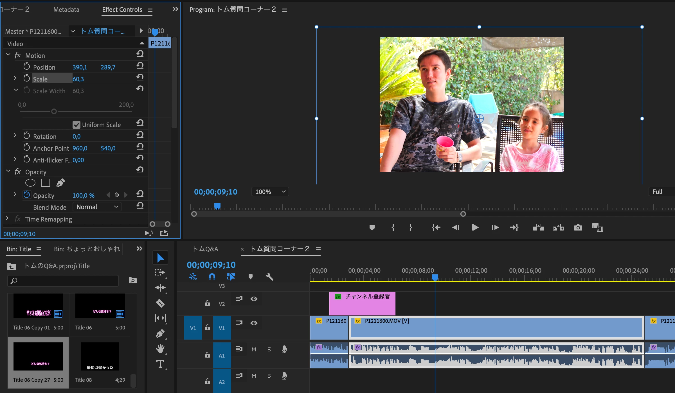Toggle Uniform Scale checkbox
This screenshot has width=675, height=393.
coord(76,125)
